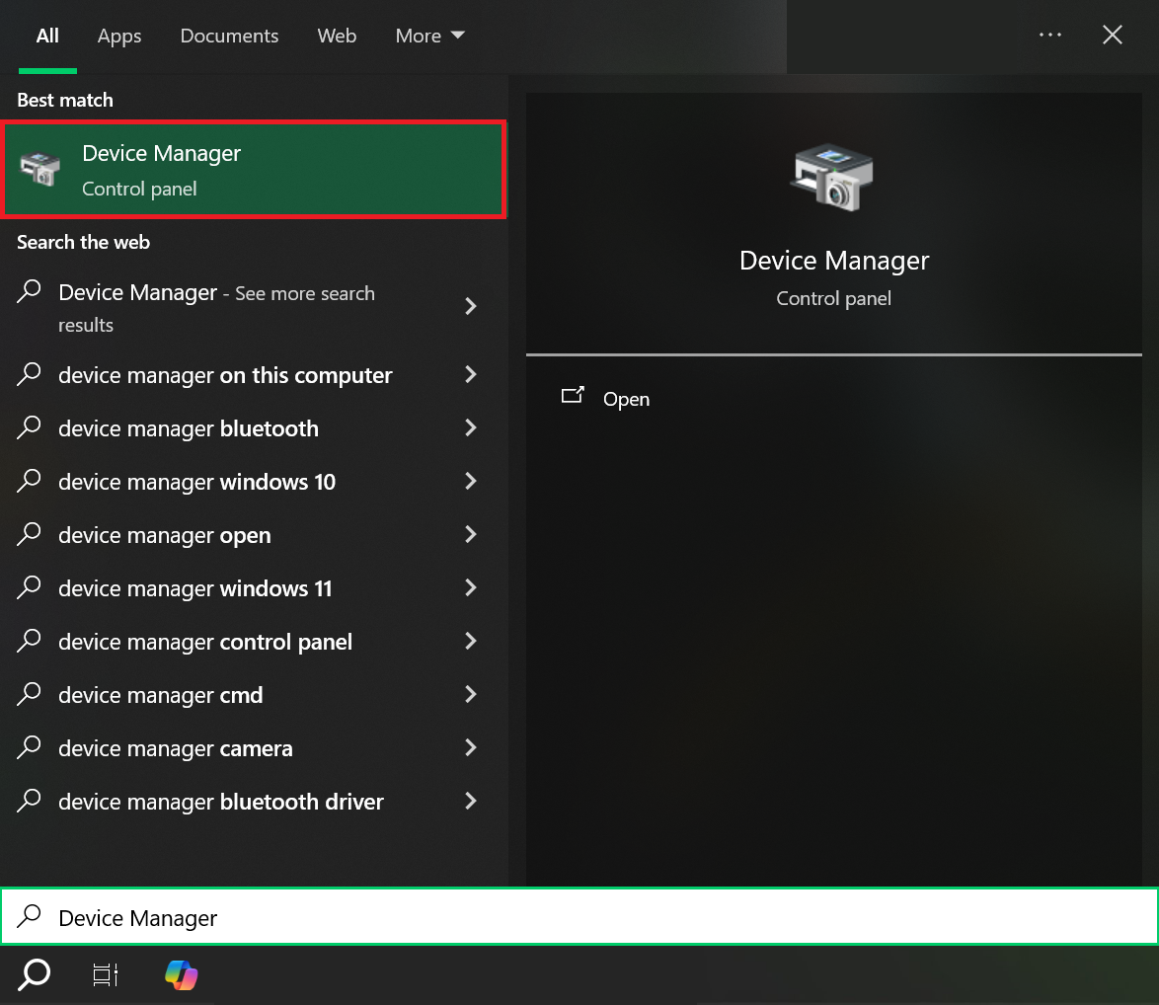Click the search box containing 'Device Manager'
The height and width of the screenshot is (1005, 1159).
[x=579, y=917]
